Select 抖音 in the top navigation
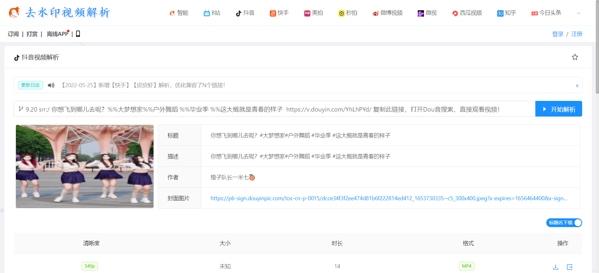This screenshot has height=273, width=599. (245, 13)
